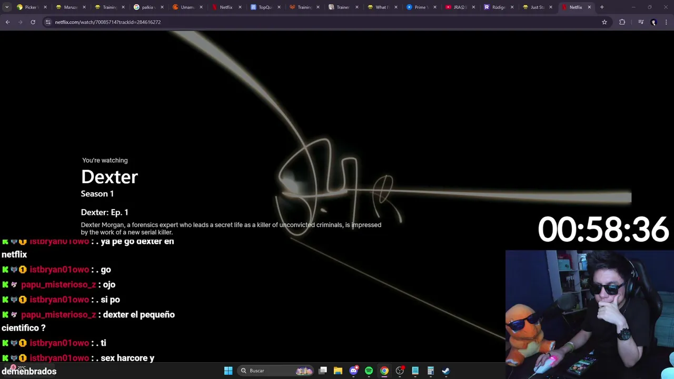The height and width of the screenshot is (379, 674).
Task: Open the Windows Start menu
Action: (228, 371)
